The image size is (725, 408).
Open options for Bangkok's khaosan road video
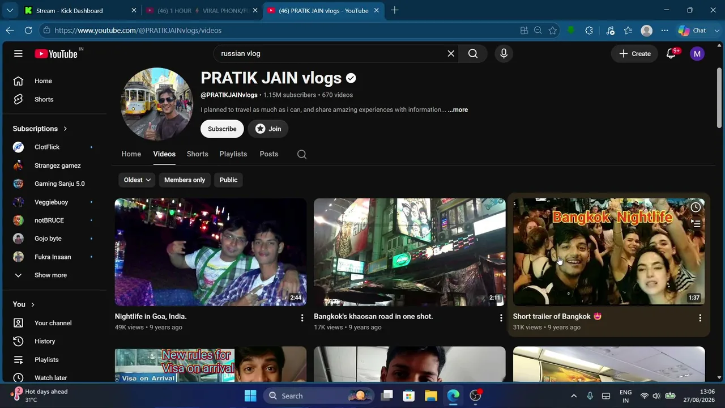[x=501, y=318]
